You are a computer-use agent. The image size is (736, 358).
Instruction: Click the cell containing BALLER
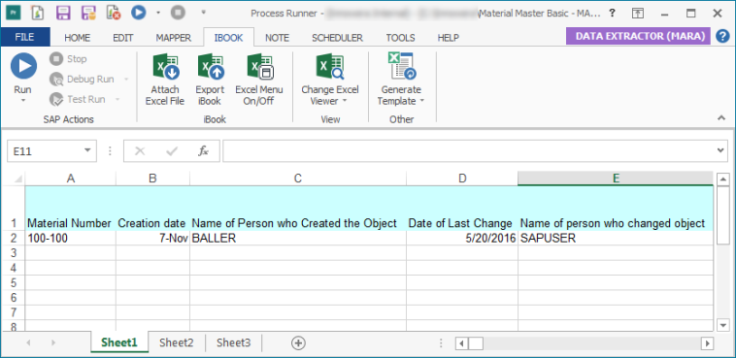tap(298, 239)
